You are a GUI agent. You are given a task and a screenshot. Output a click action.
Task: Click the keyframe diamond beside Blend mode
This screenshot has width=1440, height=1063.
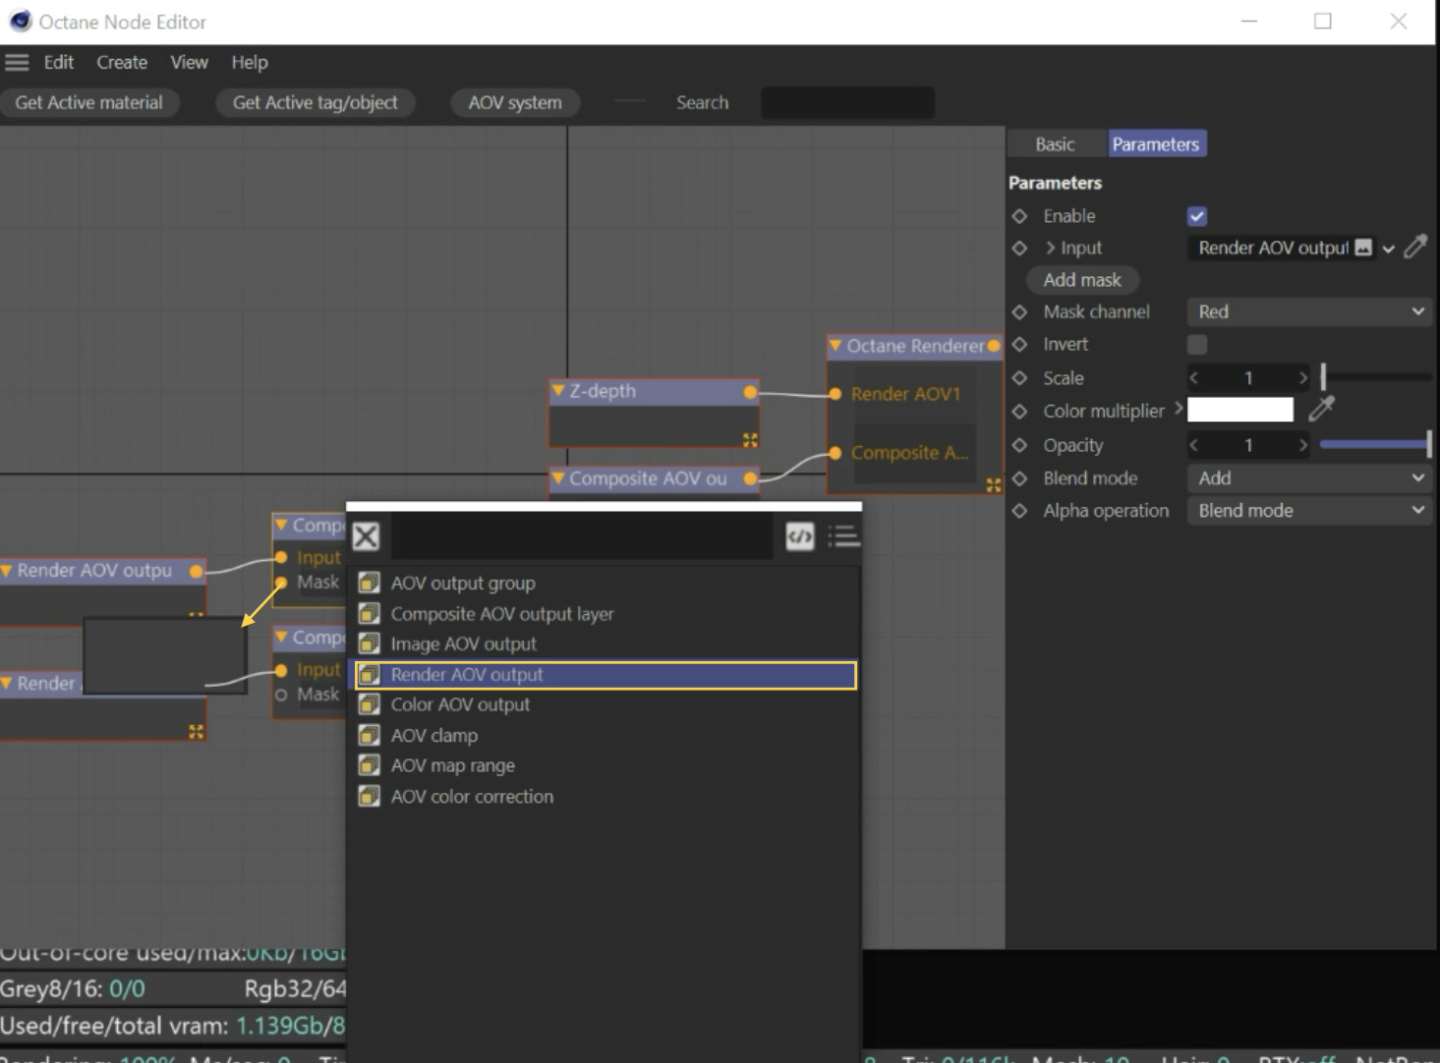click(x=1019, y=478)
